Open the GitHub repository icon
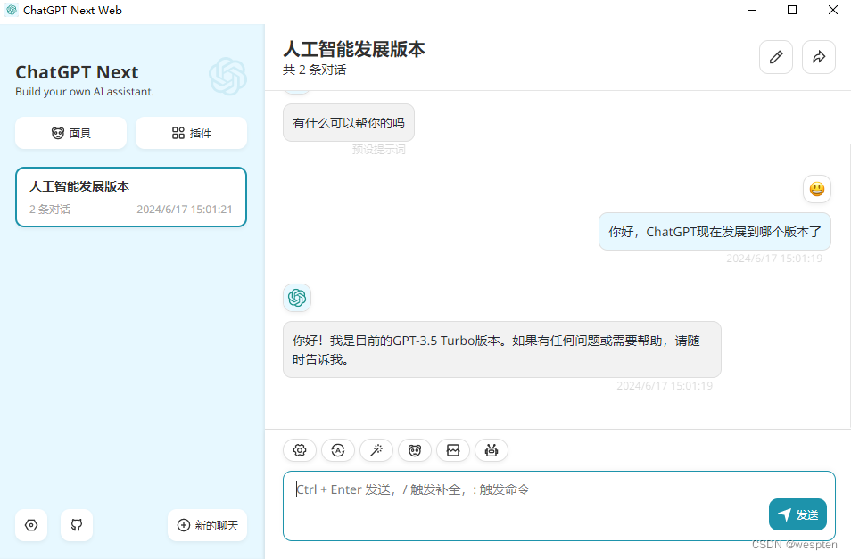 click(77, 525)
